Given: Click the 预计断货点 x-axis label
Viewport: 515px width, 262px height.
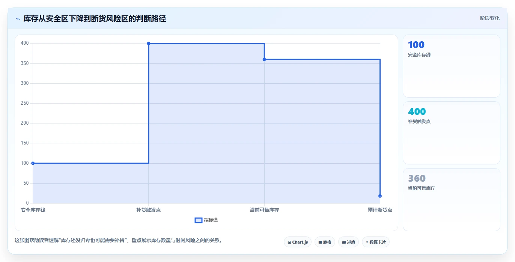Looking at the screenshot, I should 380,210.
